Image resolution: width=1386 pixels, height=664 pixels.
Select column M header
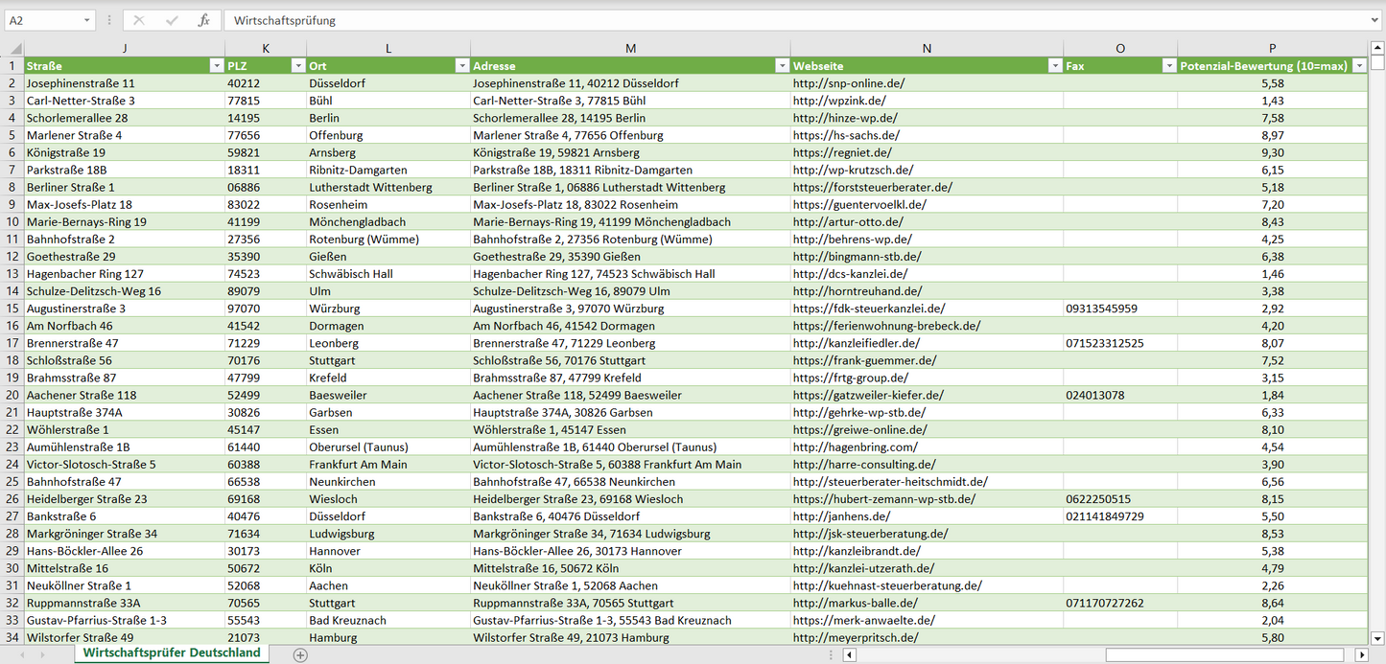tap(630, 48)
